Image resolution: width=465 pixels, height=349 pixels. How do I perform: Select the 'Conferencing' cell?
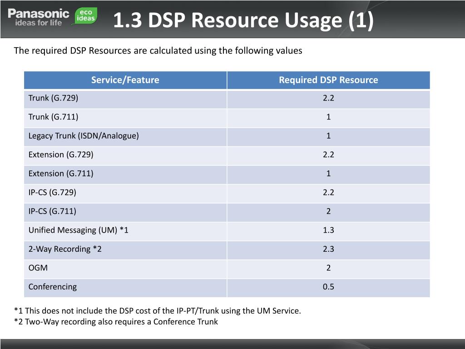coord(125,288)
